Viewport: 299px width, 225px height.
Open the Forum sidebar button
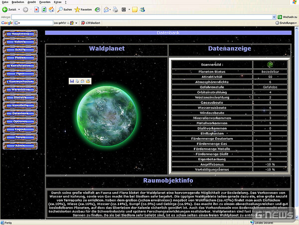[x=20, y=137]
